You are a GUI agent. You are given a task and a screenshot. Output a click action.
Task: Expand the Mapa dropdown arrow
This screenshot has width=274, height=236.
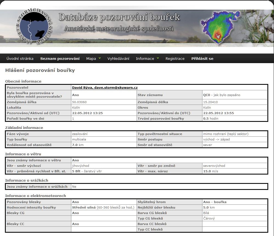pyautogui.click(x=100, y=58)
